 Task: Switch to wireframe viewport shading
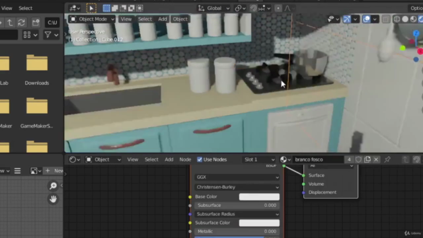[397, 19]
